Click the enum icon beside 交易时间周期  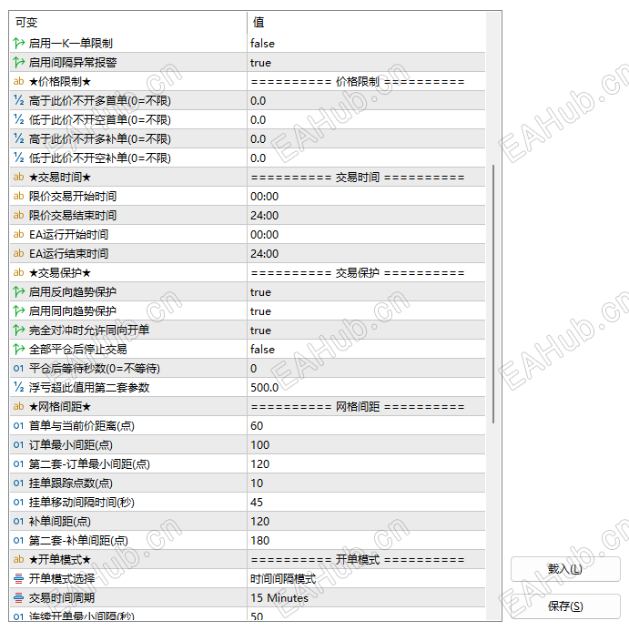click(x=18, y=597)
